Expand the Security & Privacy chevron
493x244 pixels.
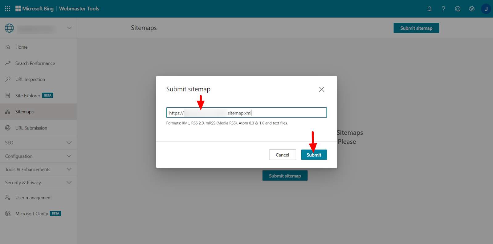pos(69,182)
